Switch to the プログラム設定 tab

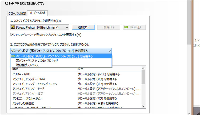[x=38, y=13]
